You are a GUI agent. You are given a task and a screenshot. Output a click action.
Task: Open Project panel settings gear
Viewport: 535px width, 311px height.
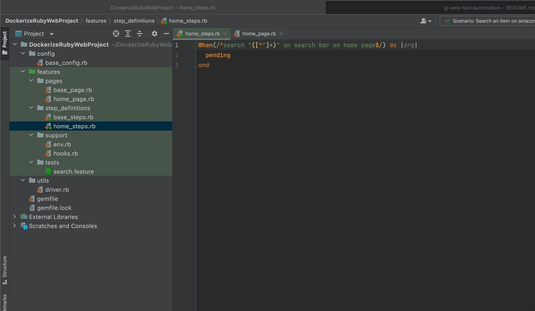[155, 34]
